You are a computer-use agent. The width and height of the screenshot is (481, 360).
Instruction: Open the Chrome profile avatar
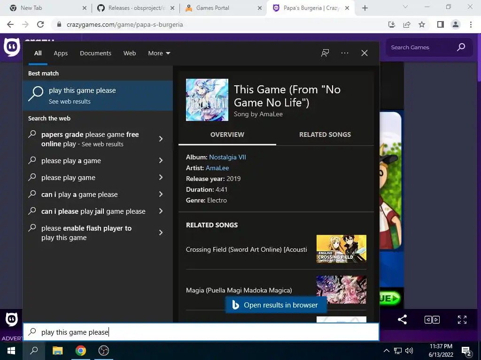[x=456, y=24]
